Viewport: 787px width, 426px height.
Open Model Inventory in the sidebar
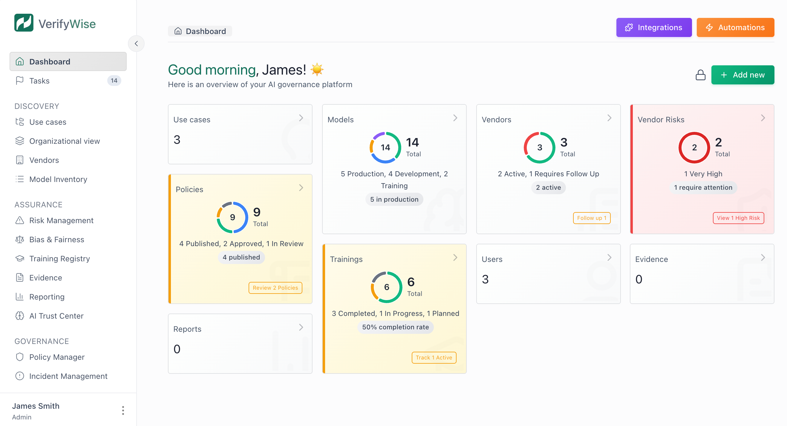58,179
